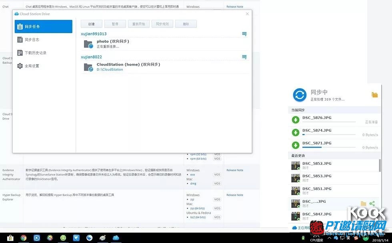
Task: Open Release Note for Evidence Integrity Authenticator
Action: tap(235, 170)
